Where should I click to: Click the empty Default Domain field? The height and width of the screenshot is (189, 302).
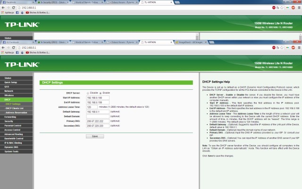(x=98, y=116)
